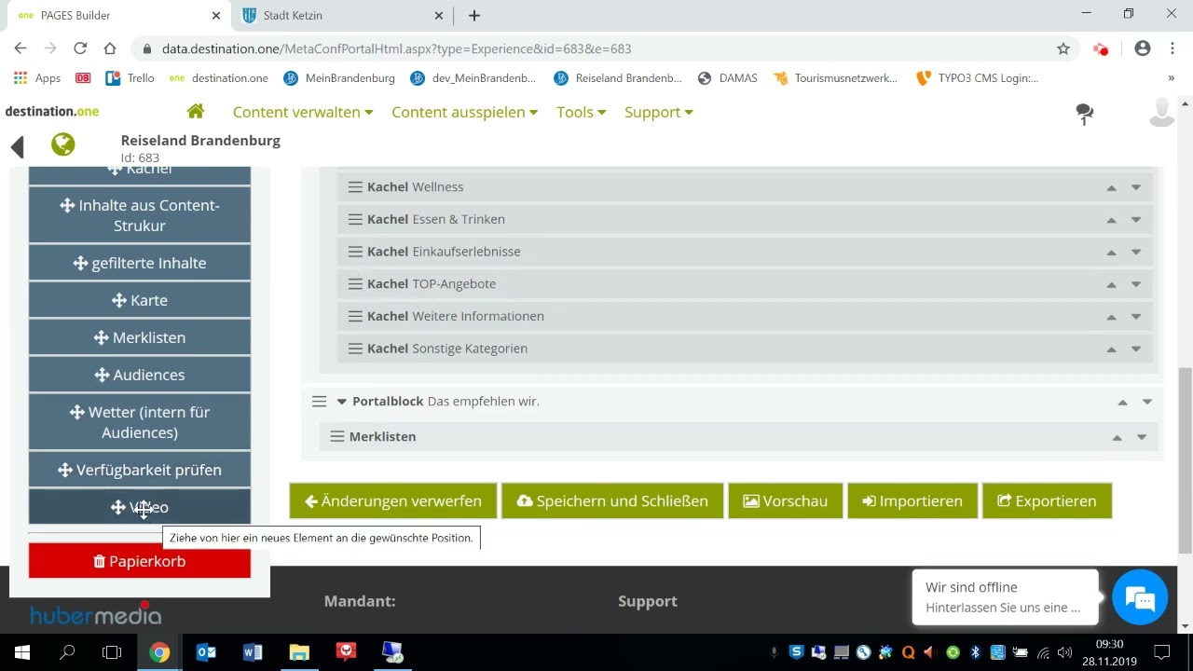Open Content ausspielen dropdown menu
1193x671 pixels.
click(464, 112)
